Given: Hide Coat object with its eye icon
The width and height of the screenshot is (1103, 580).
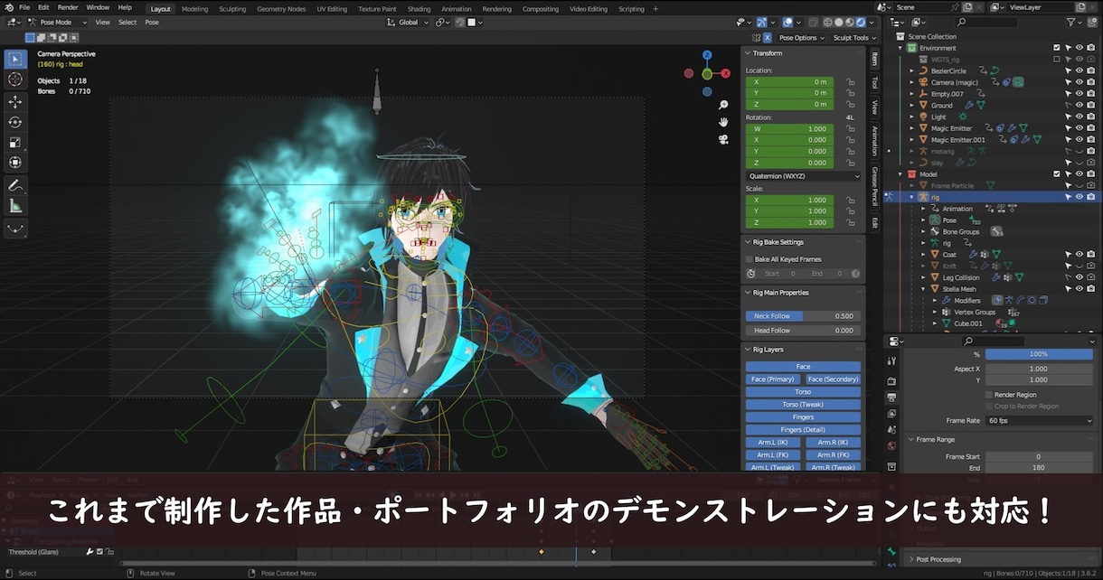Looking at the screenshot, I should coord(1079,255).
